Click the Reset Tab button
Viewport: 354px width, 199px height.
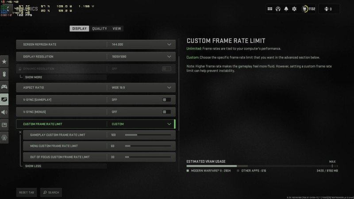pos(27,192)
